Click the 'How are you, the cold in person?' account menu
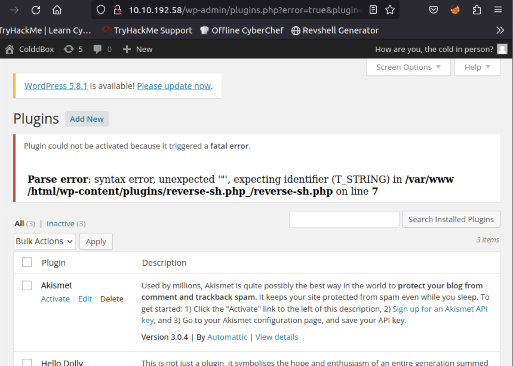This screenshot has height=366, width=513. point(434,49)
